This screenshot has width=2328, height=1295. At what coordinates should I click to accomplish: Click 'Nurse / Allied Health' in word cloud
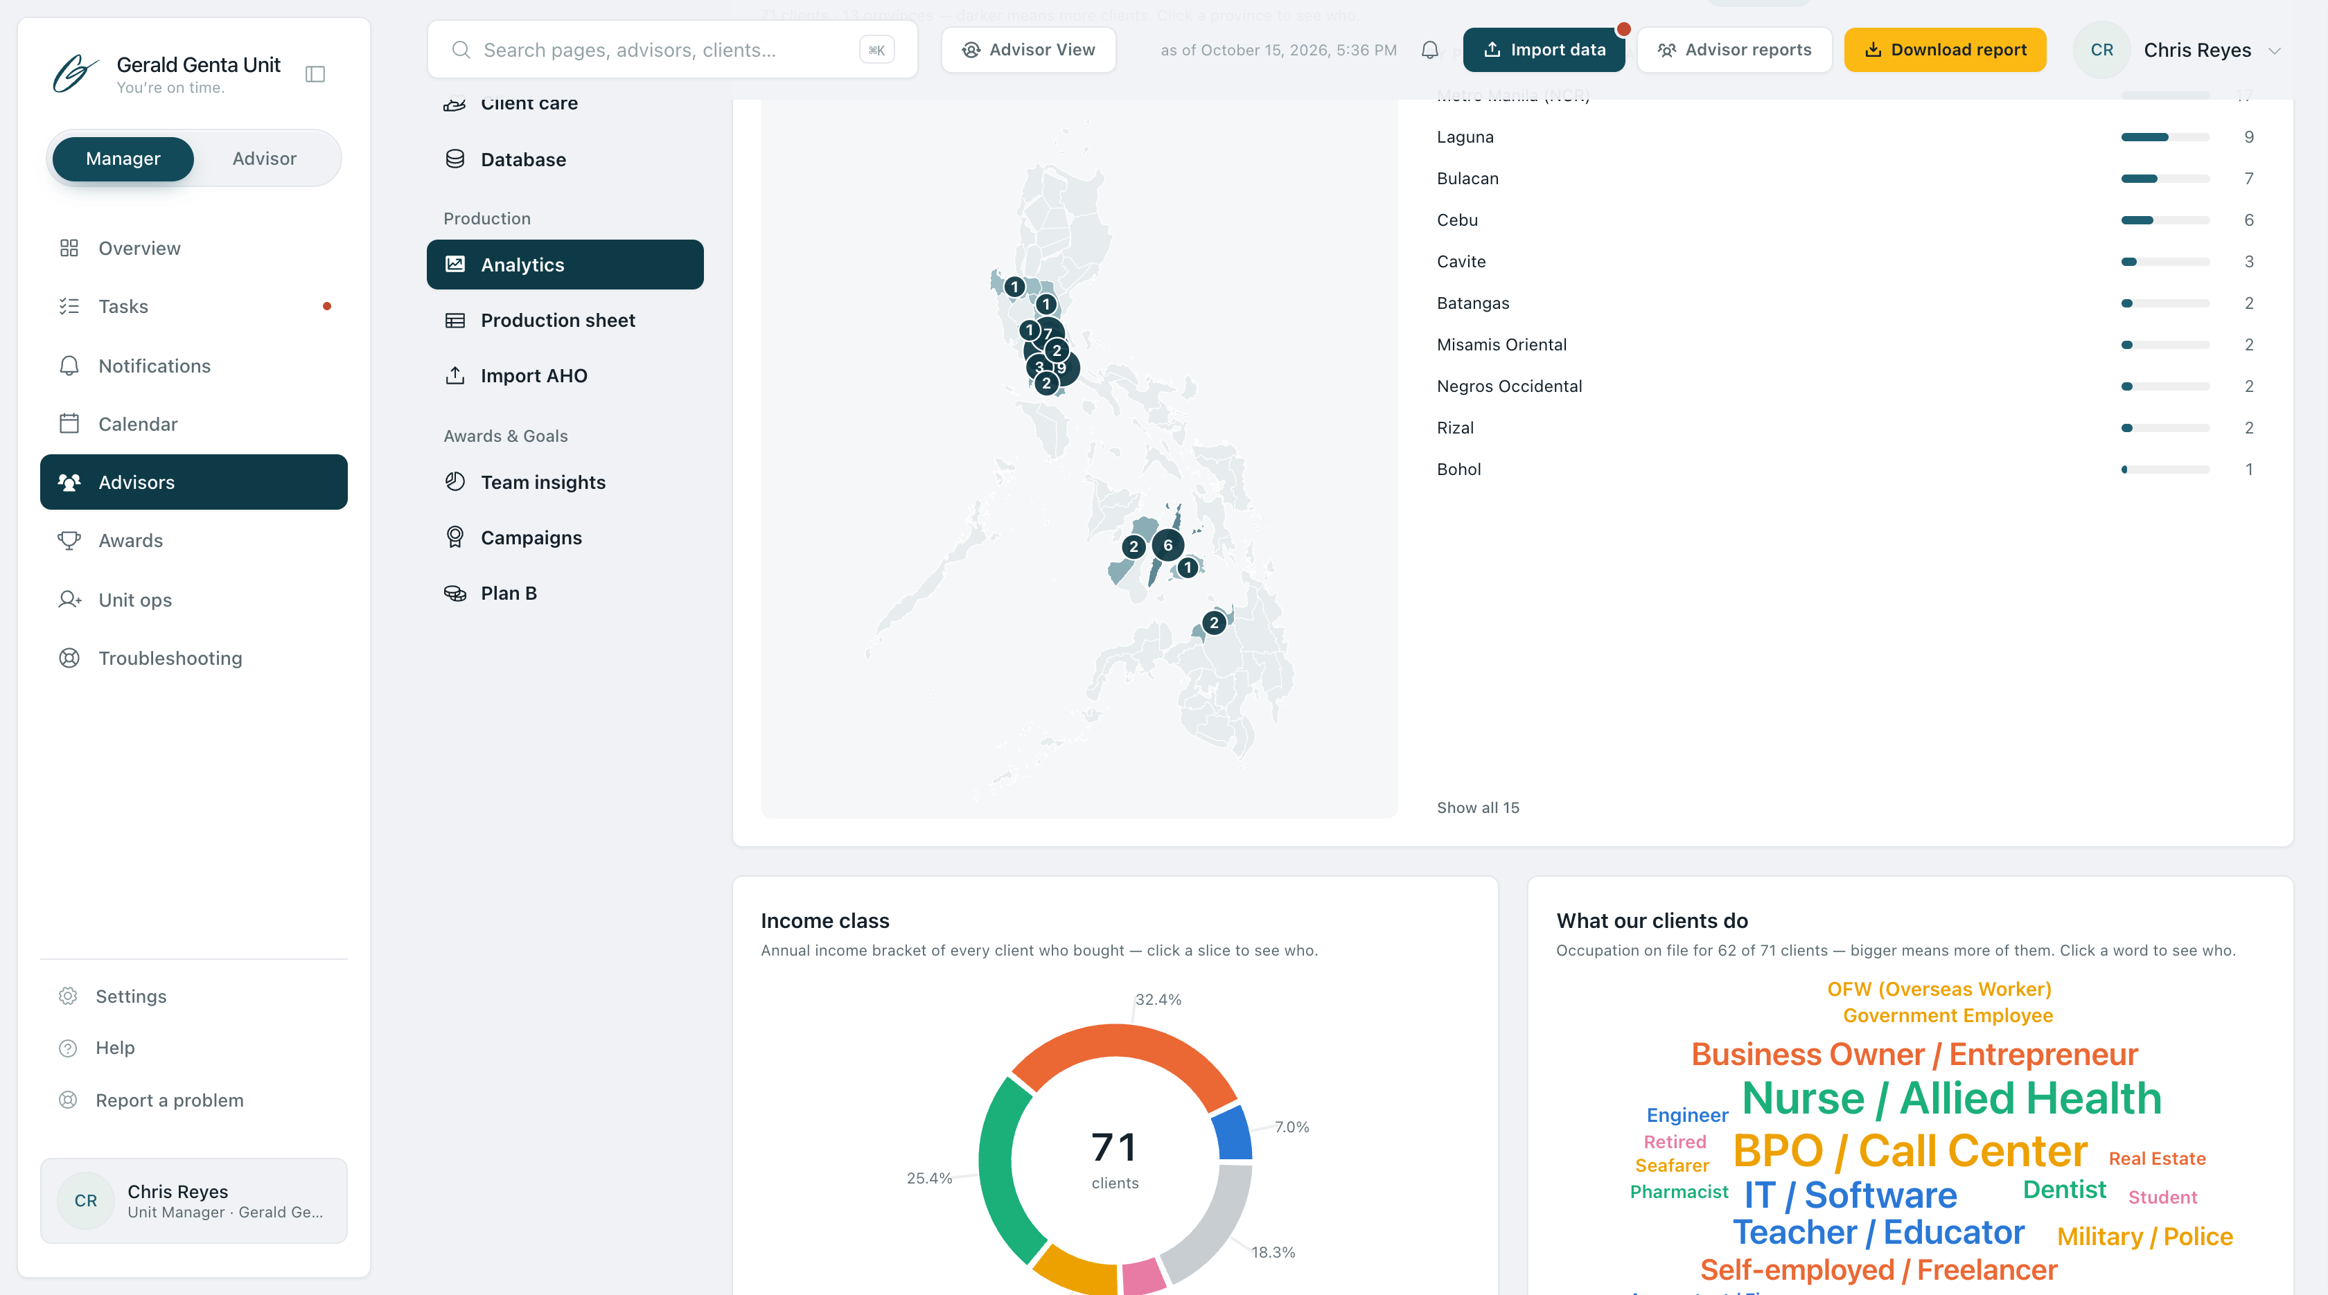1951,1098
